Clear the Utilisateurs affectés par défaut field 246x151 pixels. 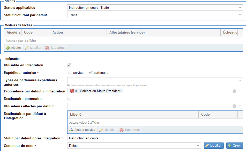234,106
